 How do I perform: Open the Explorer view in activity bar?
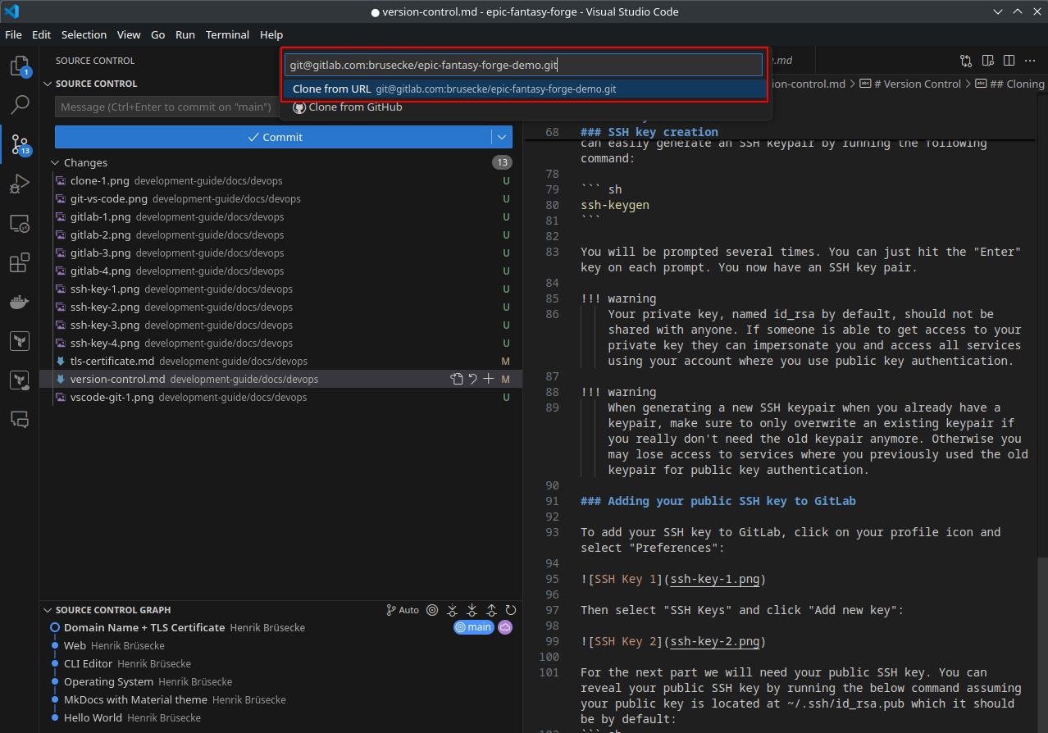coord(20,66)
